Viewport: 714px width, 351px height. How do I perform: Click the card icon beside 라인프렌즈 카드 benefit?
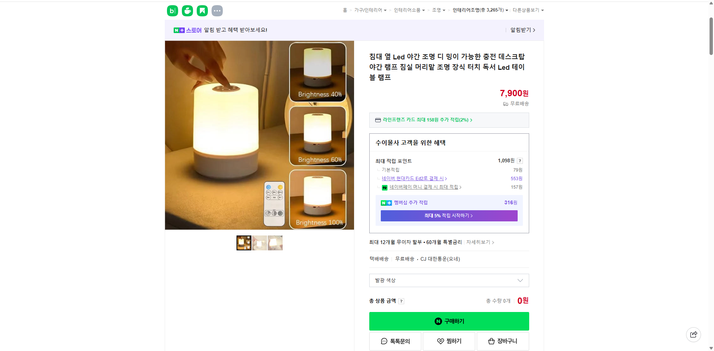[x=377, y=120]
